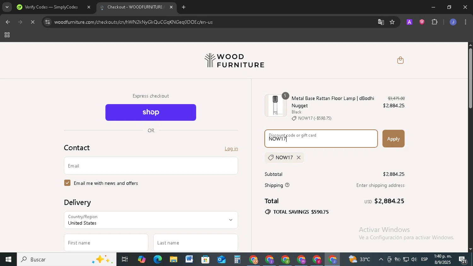Open the weather 33°C widget

click(x=359, y=259)
